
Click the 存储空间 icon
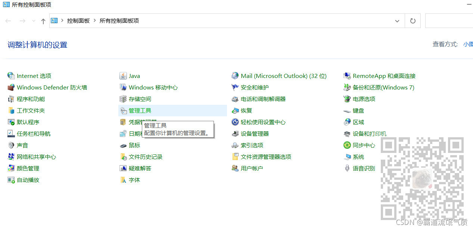[123, 99]
